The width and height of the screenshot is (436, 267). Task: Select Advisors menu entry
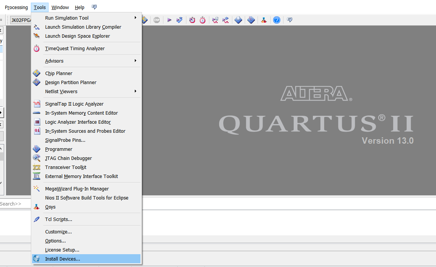[86, 61]
